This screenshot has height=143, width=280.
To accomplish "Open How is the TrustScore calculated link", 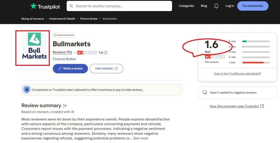I will pos(237,74).
